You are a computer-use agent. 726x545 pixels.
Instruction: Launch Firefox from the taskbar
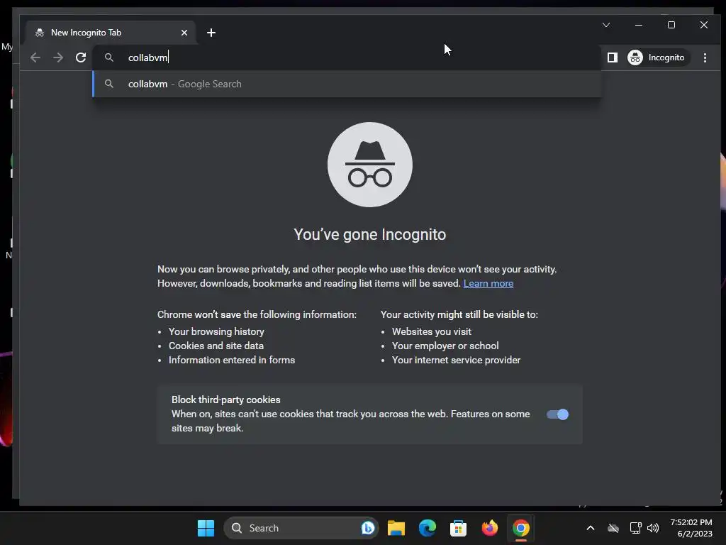[489, 528]
